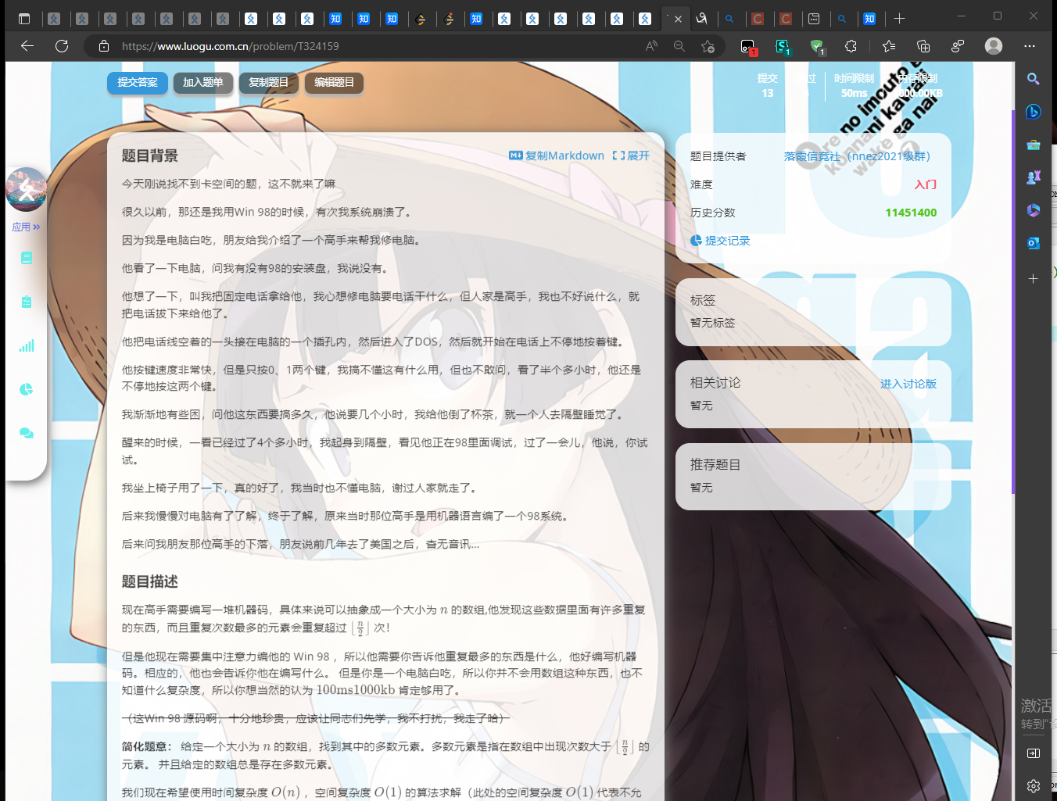Screen dimensions: 1057x801
Task: Click the 编辑题目 button
Action: [x=335, y=82]
